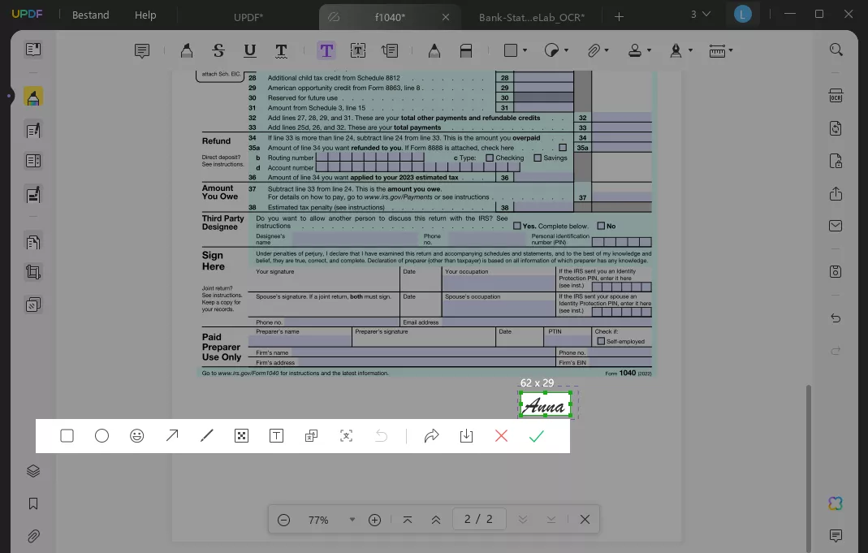Viewport: 868px width, 553px height.
Task: Draw an arrow in screenshot toolbar
Action: (172, 436)
